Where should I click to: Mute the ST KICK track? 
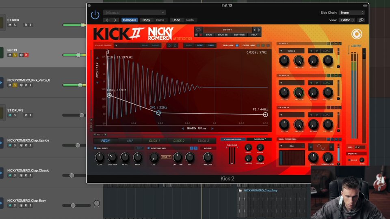coord(10,25)
